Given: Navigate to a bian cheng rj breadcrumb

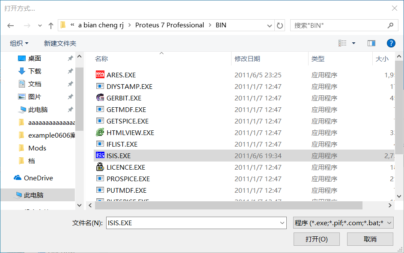Looking at the screenshot, I should (x=101, y=25).
